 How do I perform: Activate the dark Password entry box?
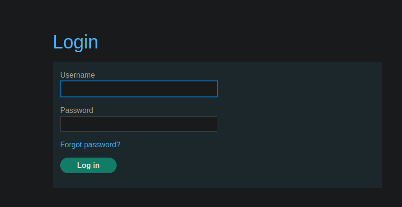click(139, 124)
